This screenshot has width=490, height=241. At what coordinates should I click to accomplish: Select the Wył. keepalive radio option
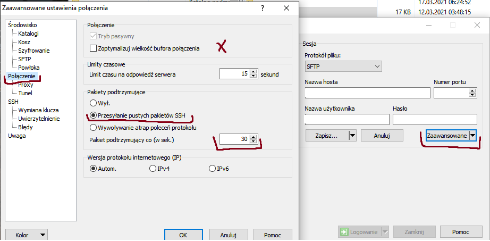click(x=94, y=103)
